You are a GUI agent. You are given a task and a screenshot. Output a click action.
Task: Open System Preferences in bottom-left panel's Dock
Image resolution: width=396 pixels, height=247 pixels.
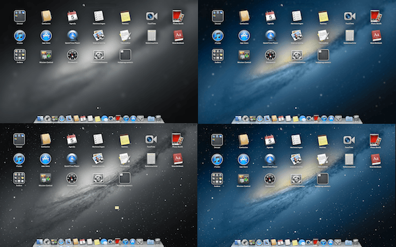point(139,242)
